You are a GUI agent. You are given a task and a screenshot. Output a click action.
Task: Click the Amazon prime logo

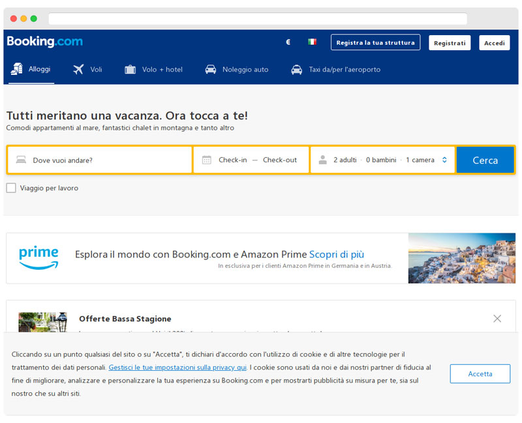pyautogui.click(x=38, y=257)
